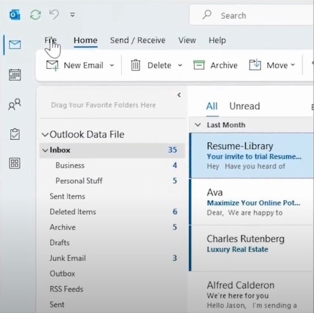The image size is (314, 313).
Task: Open the email from Ava
Action: click(x=252, y=202)
